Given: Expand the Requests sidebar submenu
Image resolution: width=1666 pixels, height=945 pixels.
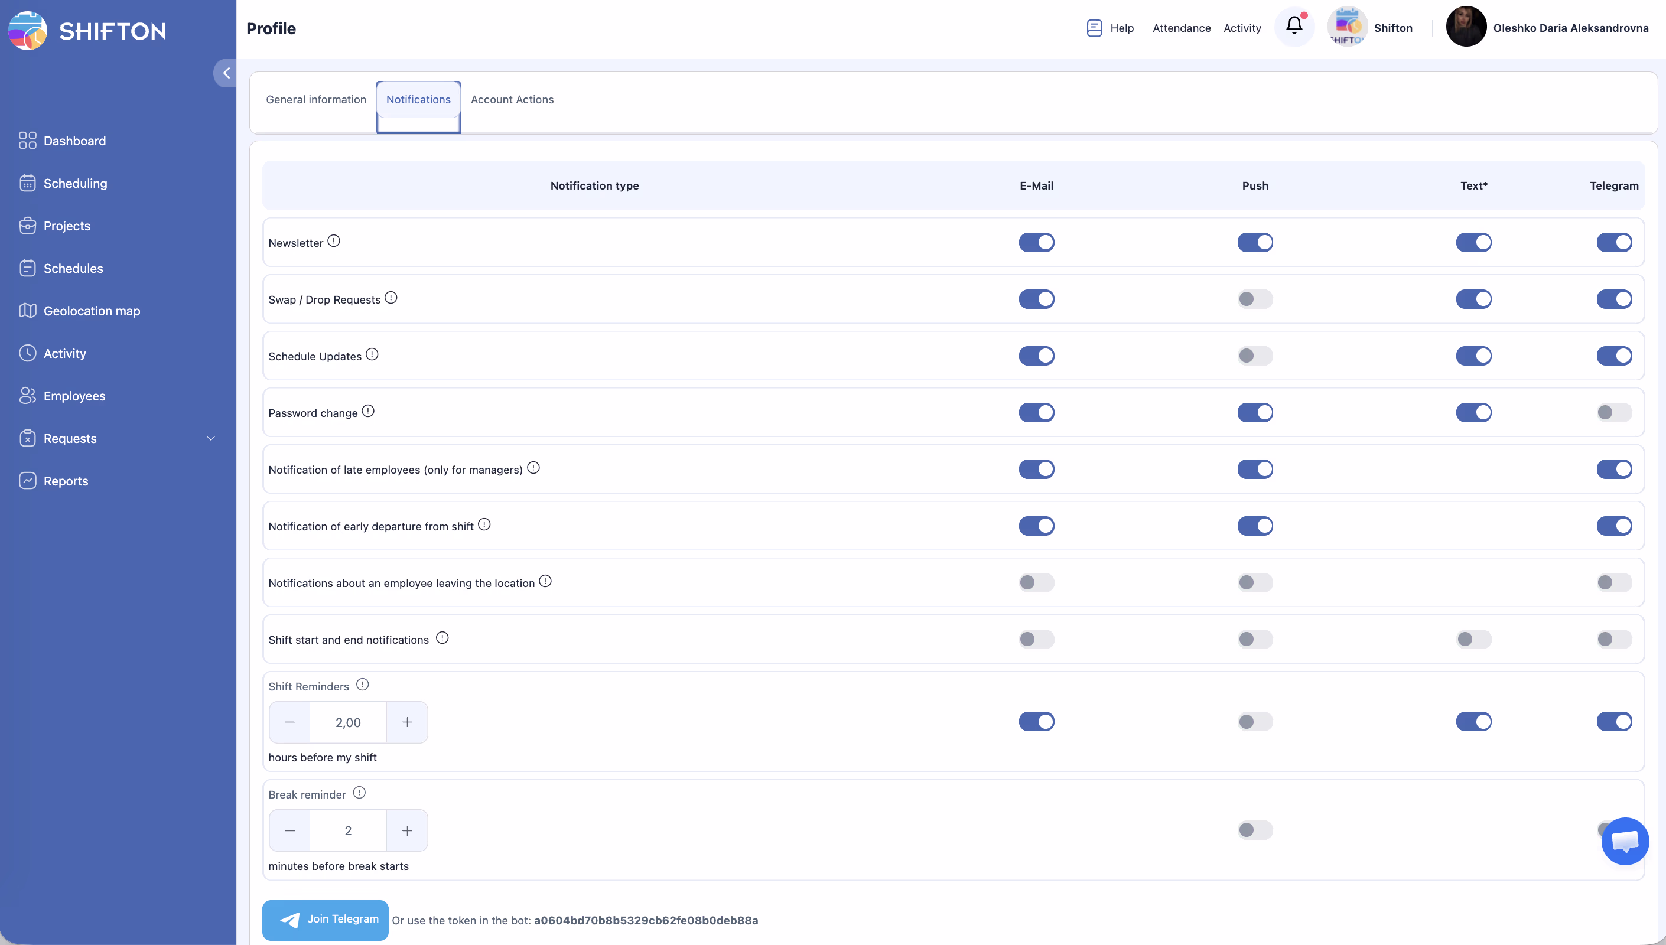Looking at the screenshot, I should pyautogui.click(x=210, y=439).
